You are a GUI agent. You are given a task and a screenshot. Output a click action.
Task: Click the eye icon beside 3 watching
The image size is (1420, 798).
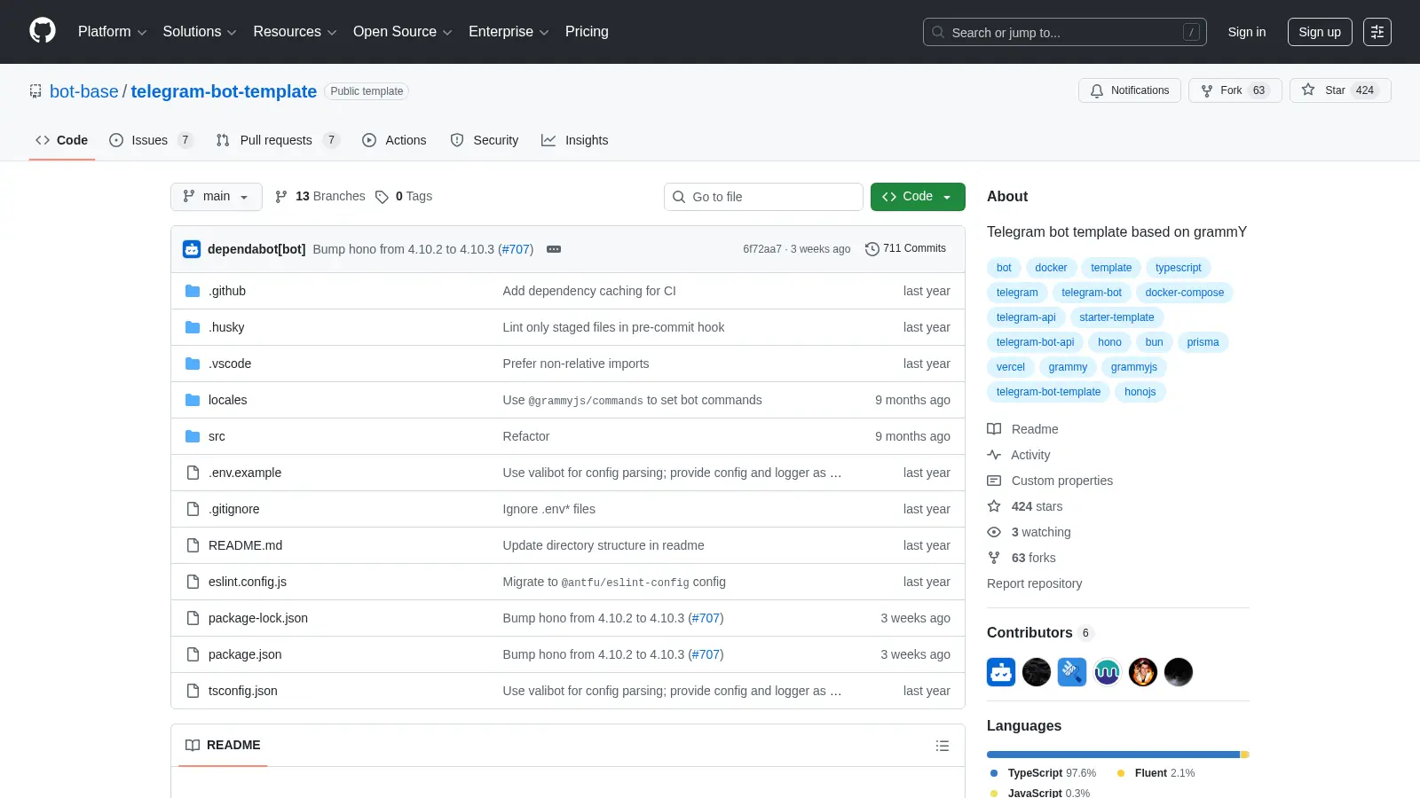[x=994, y=532]
